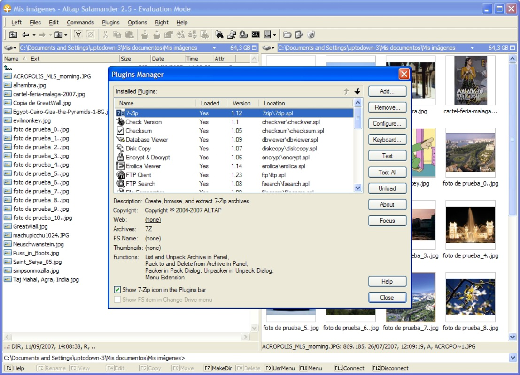Screen dimensions: 520x375
Task: Click the foto de prueba_4..jpg thumbnail
Action: [470, 225]
